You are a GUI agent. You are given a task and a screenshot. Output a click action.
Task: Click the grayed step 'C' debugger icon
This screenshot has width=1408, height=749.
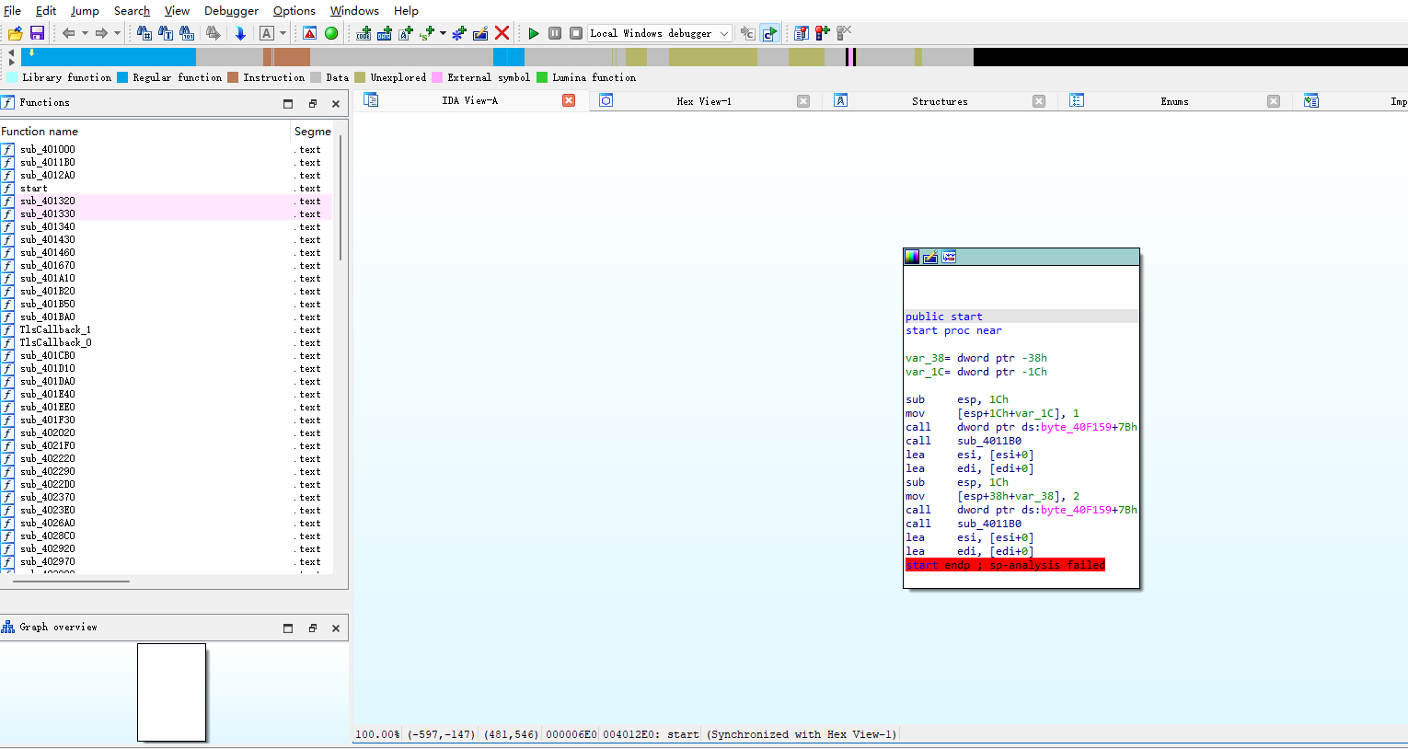(748, 33)
